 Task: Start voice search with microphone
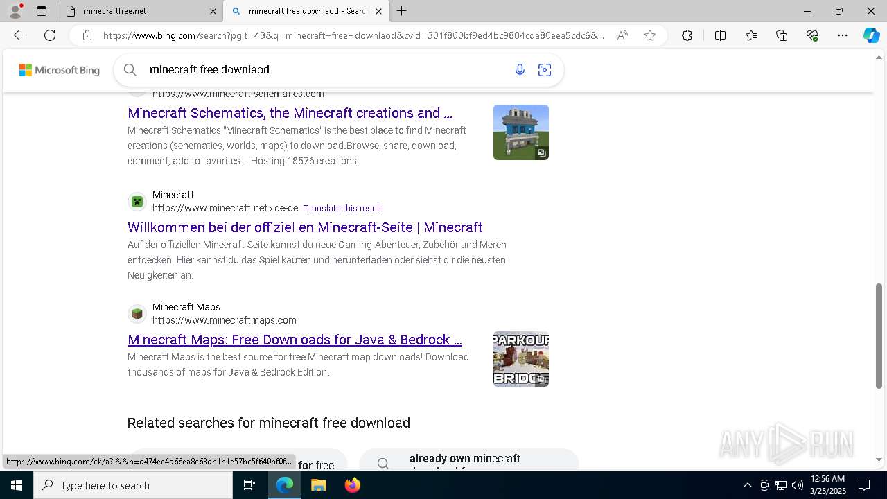pyautogui.click(x=520, y=69)
